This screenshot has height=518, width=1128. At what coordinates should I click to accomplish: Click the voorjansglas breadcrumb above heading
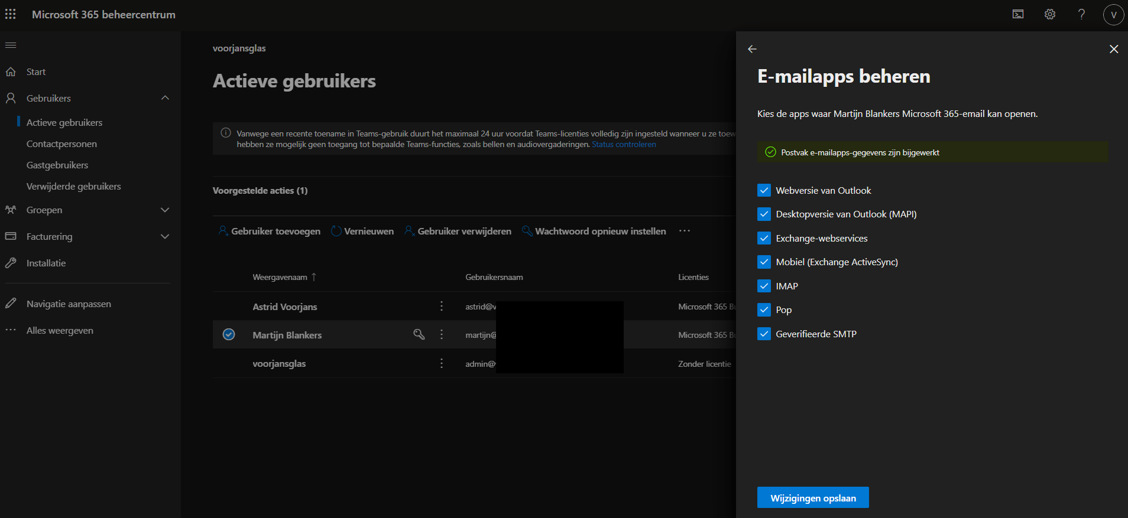tap(239, 48)
